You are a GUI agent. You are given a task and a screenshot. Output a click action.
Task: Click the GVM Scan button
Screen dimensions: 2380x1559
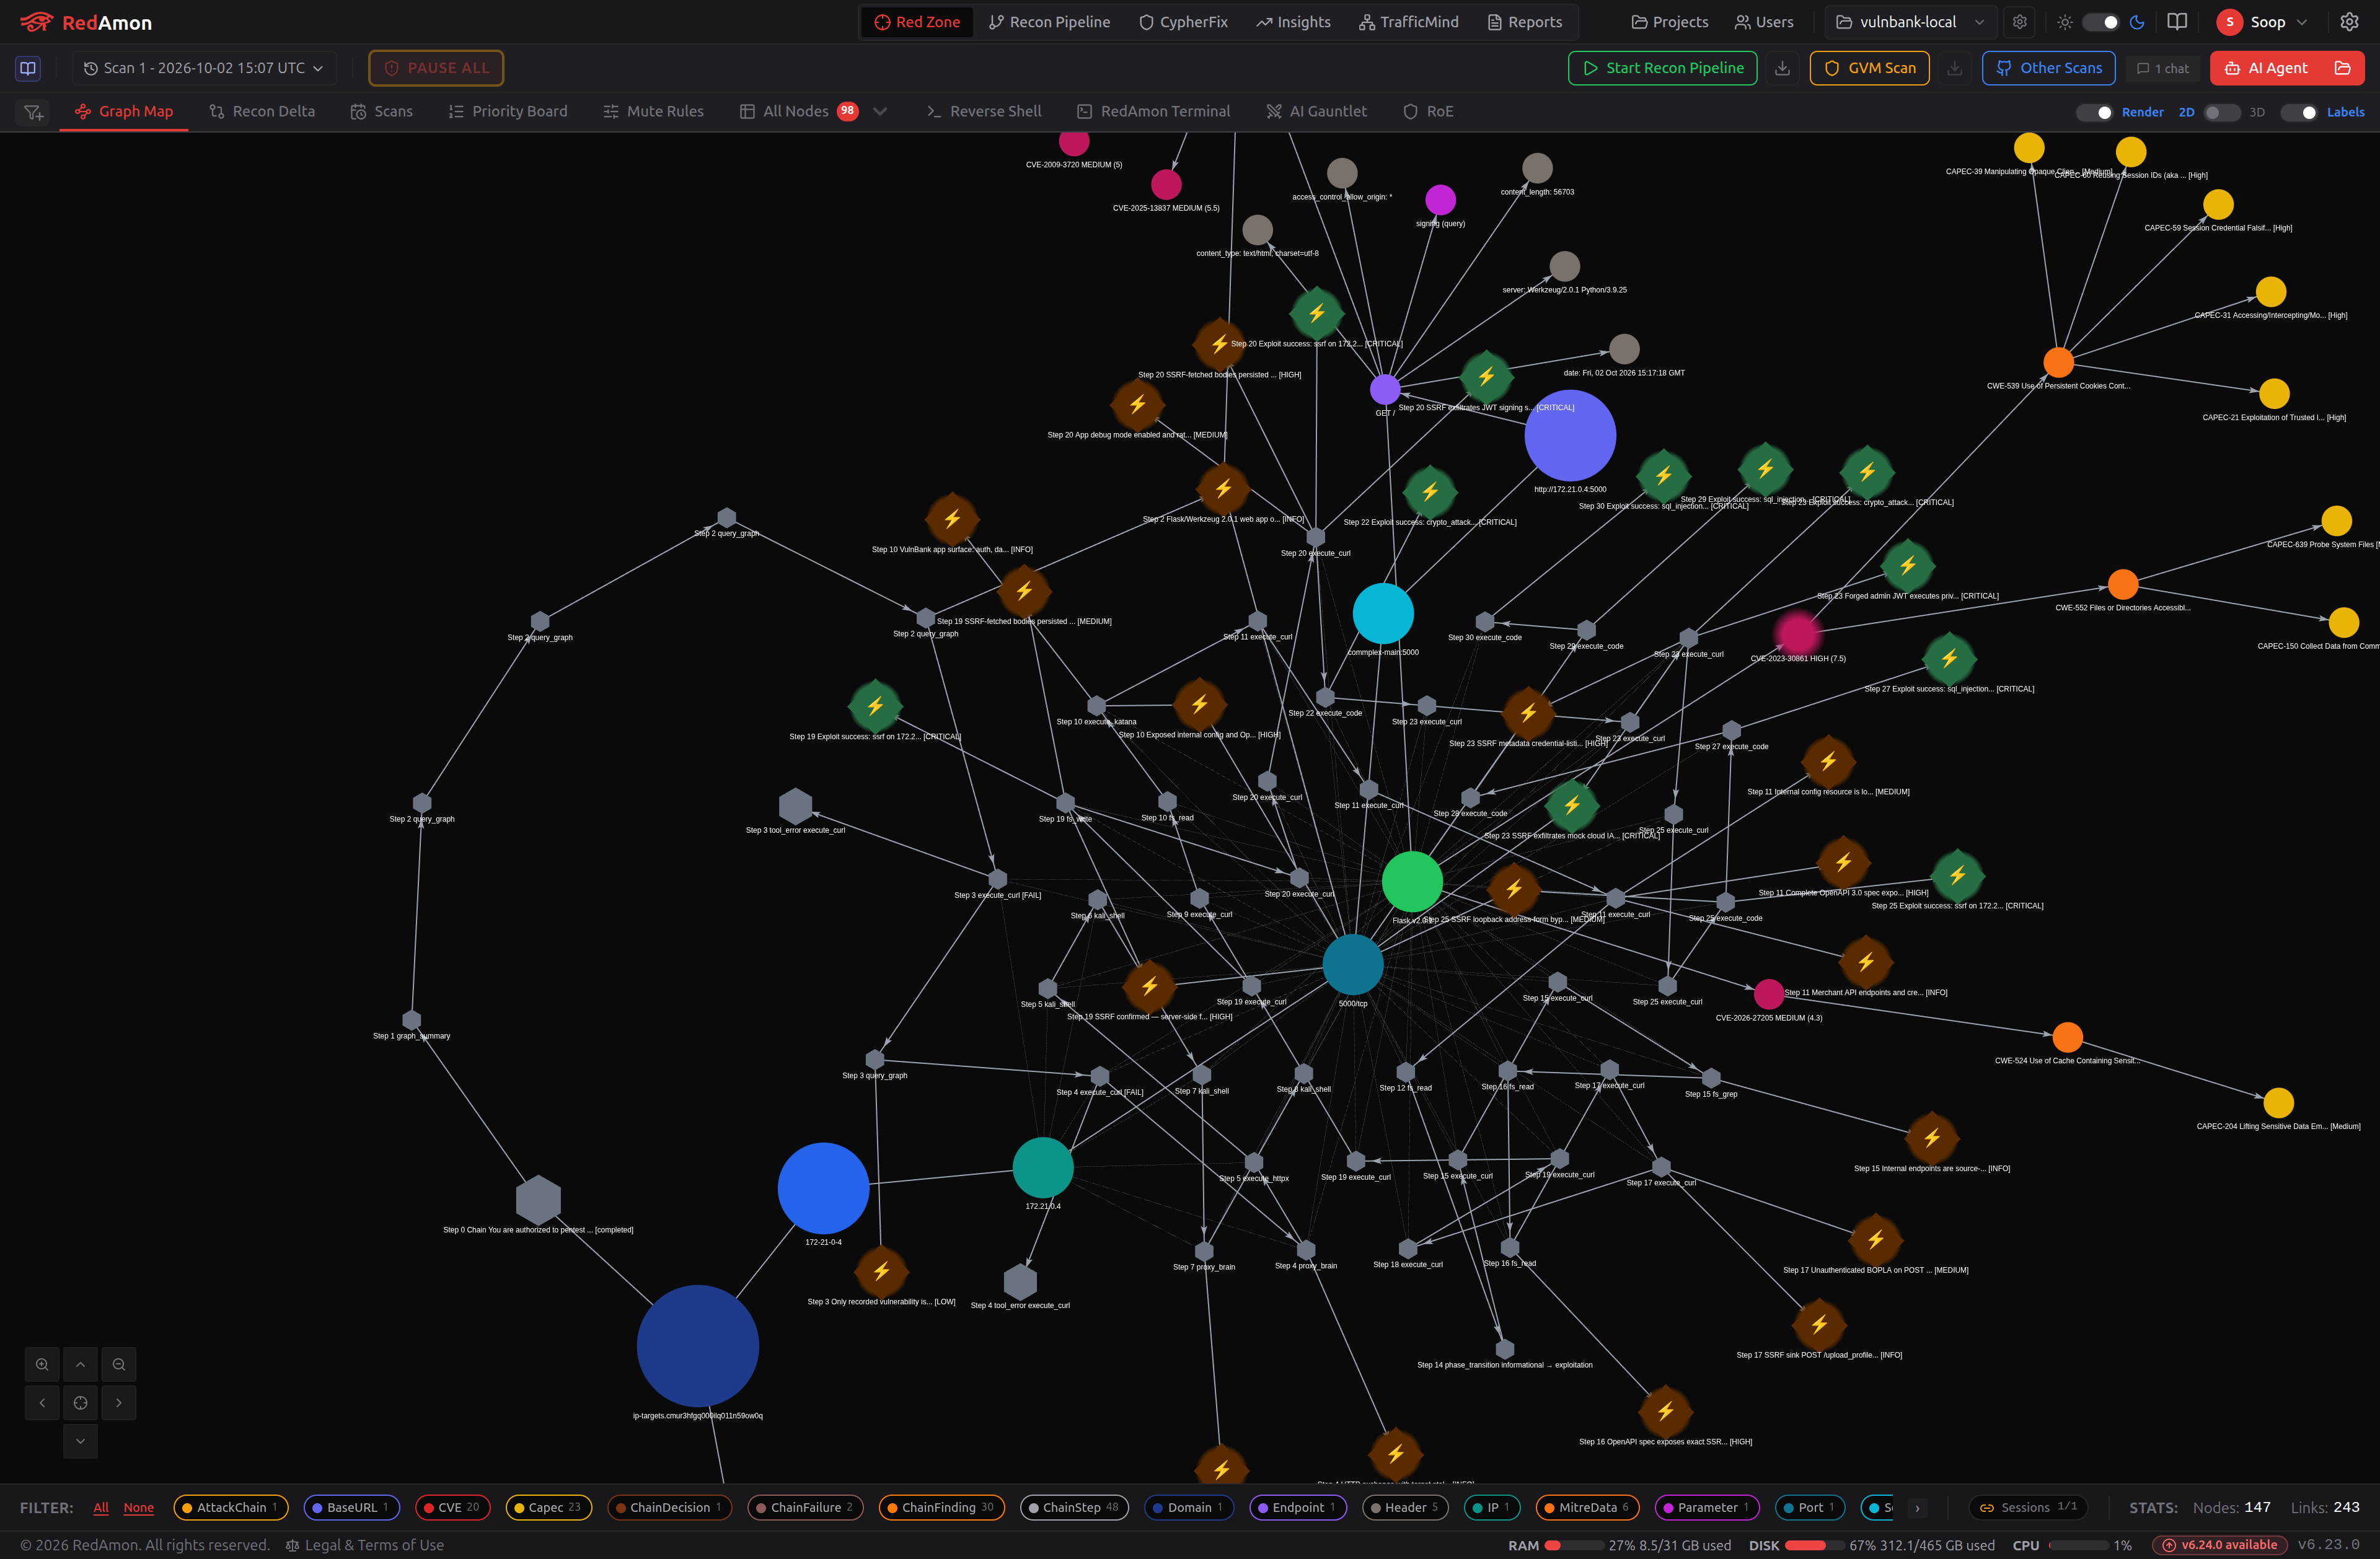[x=1869, y=68]
